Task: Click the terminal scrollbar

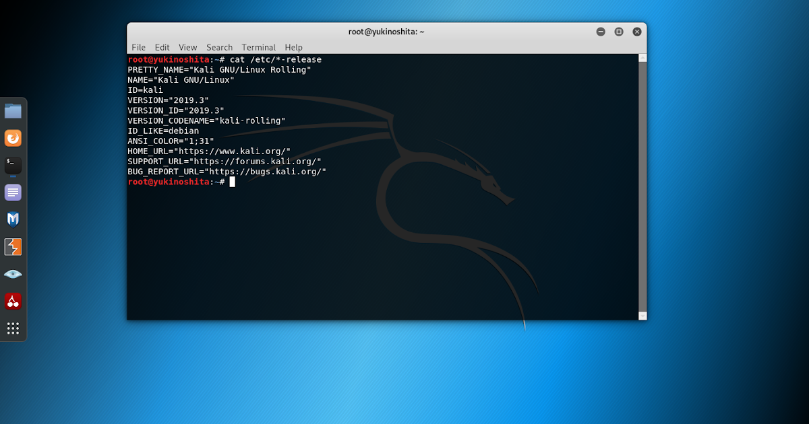Action: pos(642,182)
